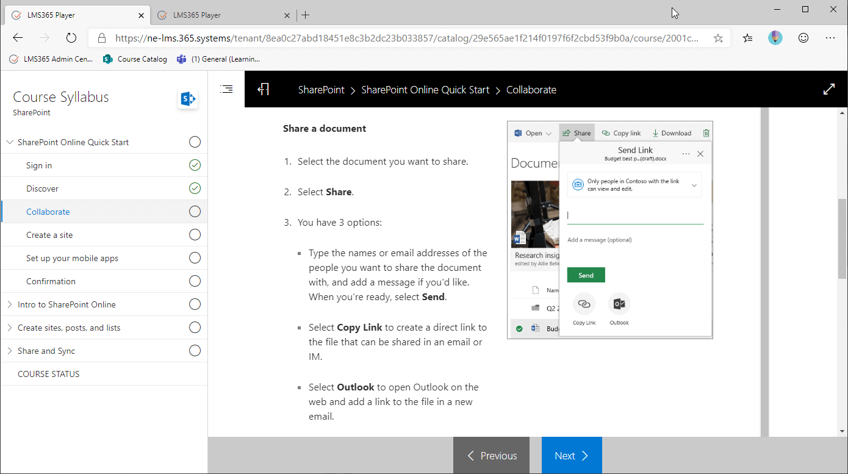Expand player to fullscreen mode
This screenshot has width=848, height=474.
[828, 89]
